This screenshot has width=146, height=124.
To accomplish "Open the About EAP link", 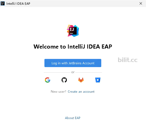I will (73, 118).
